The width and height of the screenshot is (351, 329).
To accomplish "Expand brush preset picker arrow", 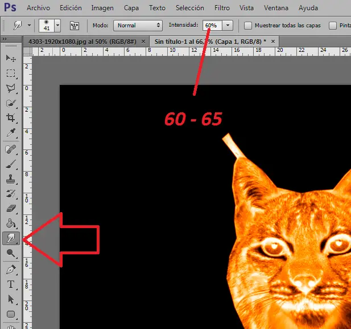I will coord(57,25).
